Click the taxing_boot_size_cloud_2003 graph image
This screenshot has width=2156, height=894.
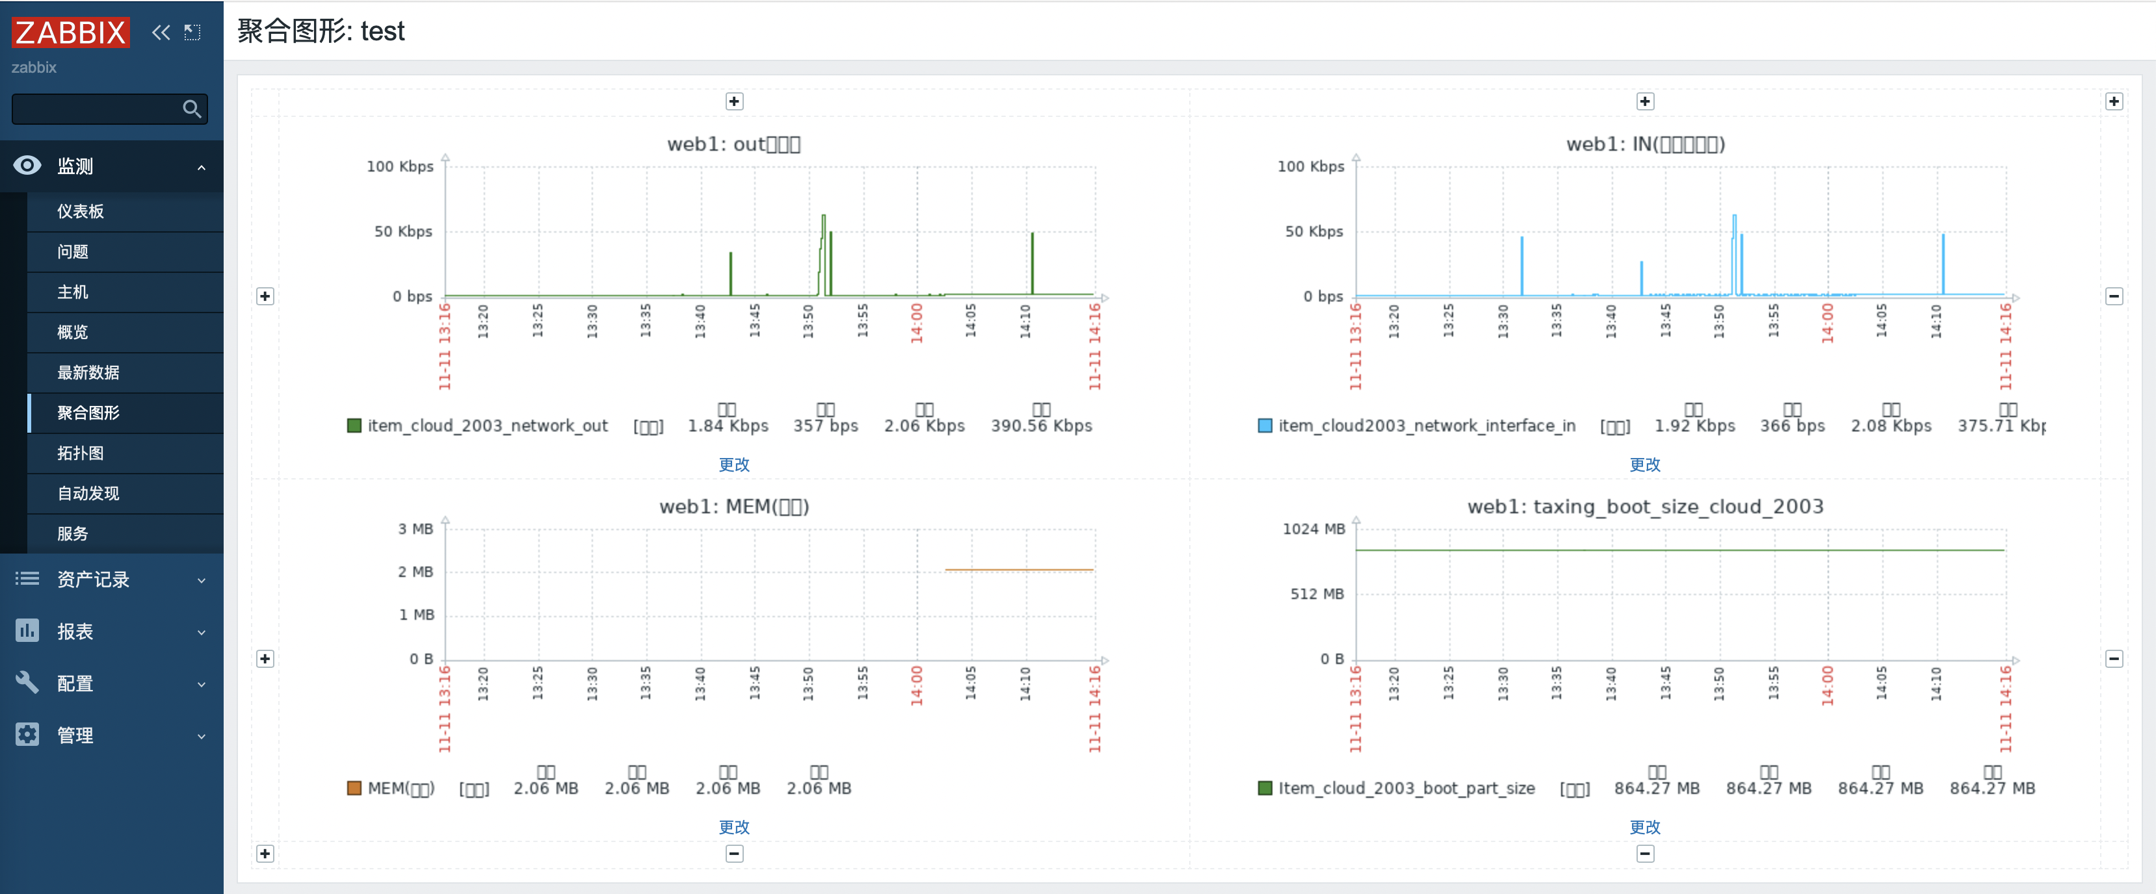click(1644, 647)
